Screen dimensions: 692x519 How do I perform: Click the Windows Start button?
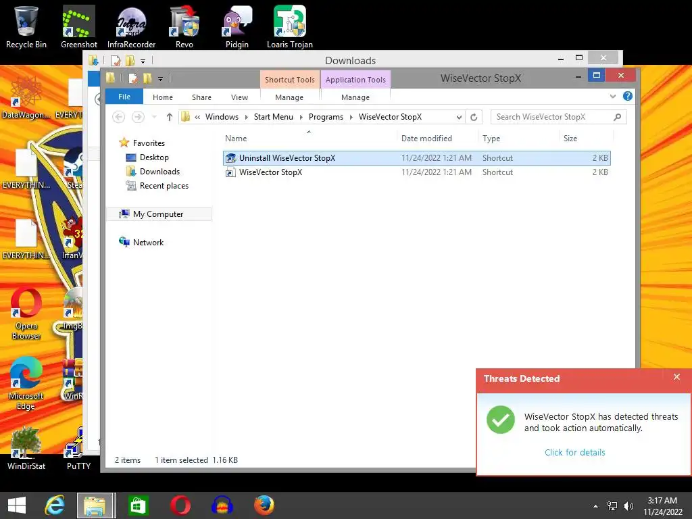point(17,505)
